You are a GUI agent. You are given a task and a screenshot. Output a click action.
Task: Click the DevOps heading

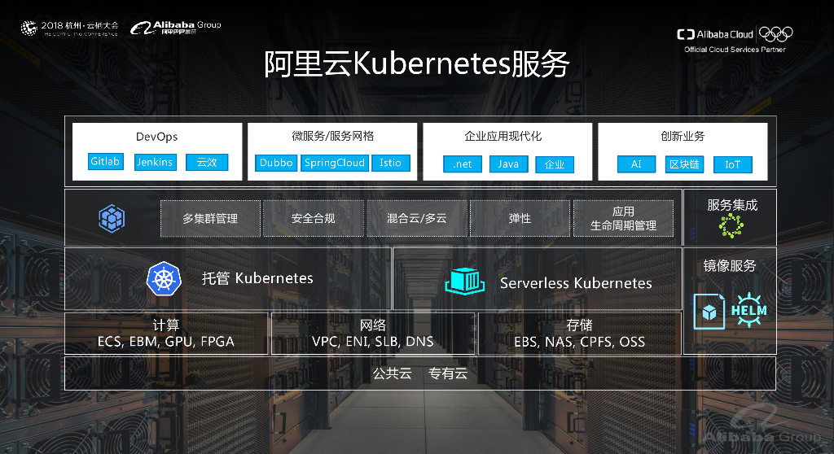coord(157,137)
